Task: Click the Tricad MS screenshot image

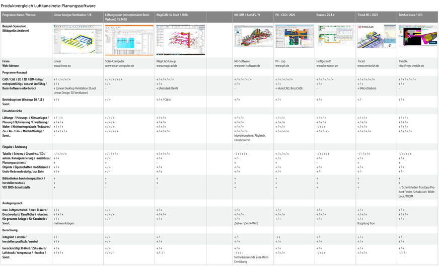Action: [376, 37]
